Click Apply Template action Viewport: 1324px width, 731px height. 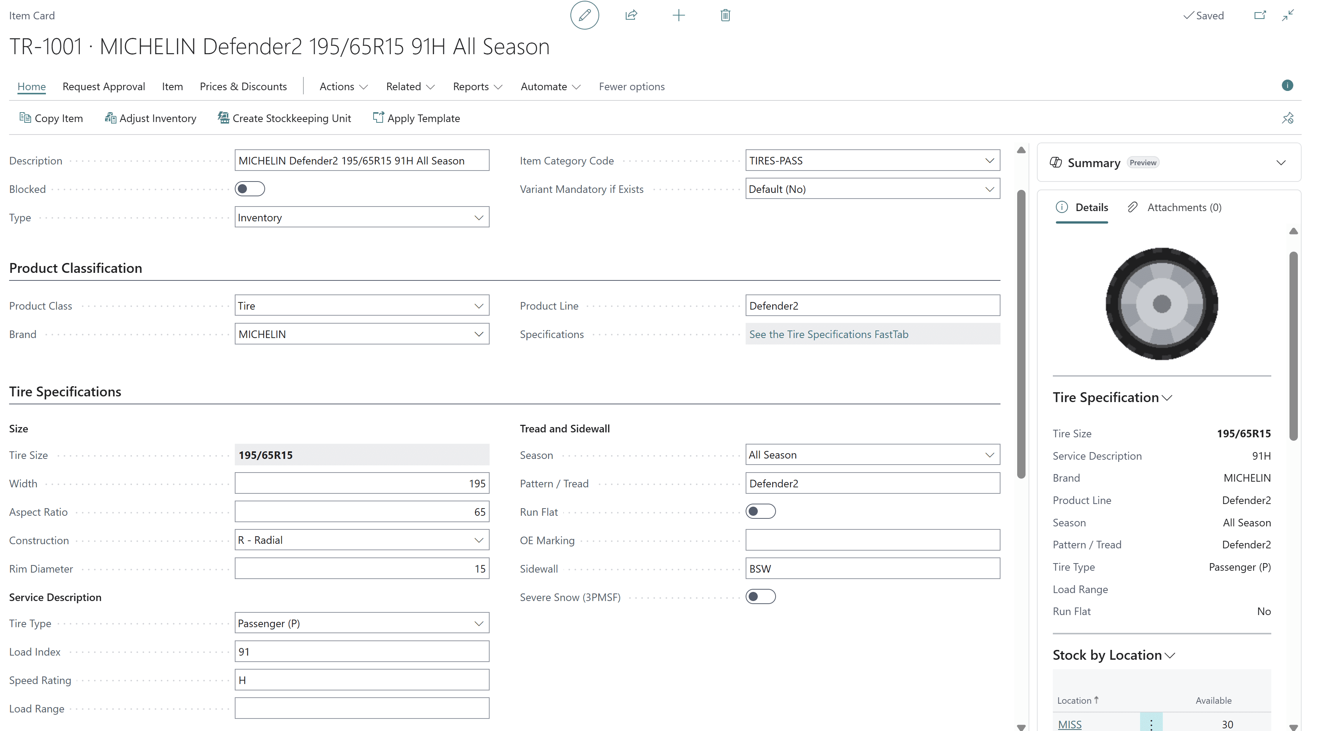(416, 118)
